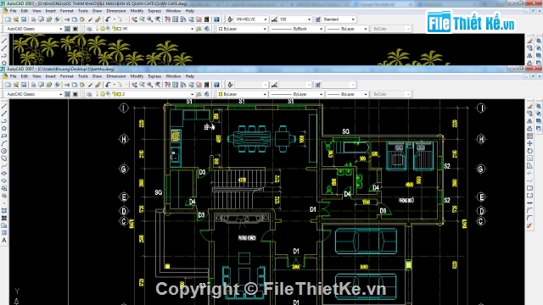
Task: Select Rotate tool in bietthu.dwg modify toolbar
Action: point(529,151)
